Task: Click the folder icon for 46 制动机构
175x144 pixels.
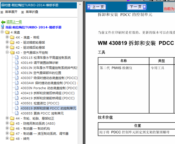Action: [12, 129]
